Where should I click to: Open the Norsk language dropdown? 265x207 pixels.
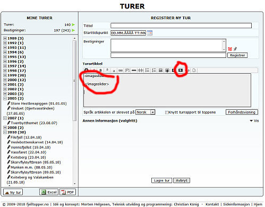(x=146, y=112)
